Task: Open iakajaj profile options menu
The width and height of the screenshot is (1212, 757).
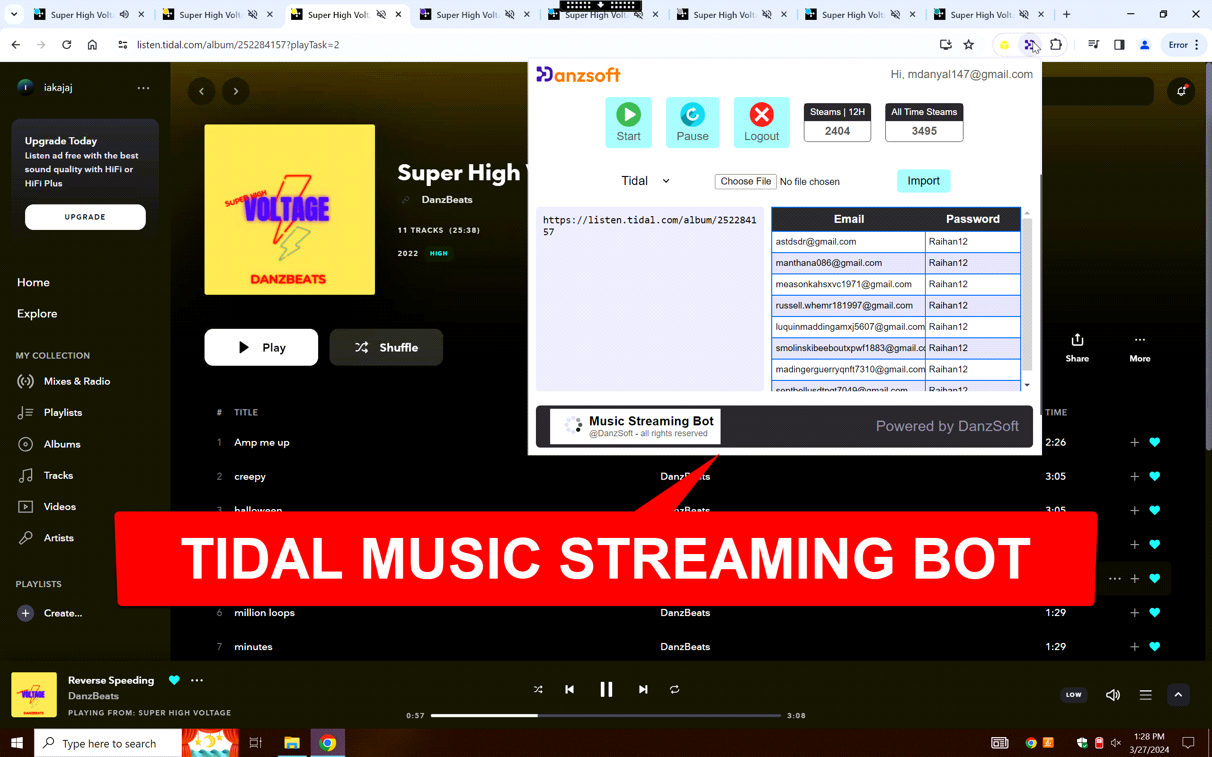Action: (x=143, y=88)
